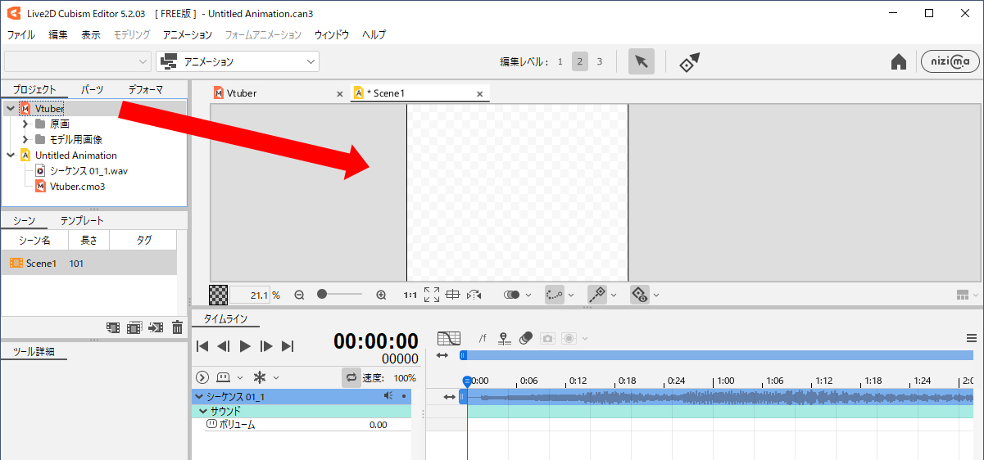This screenshot has width=984, height=460.
Task: Select the arrow selection tool
Action: pos(642,62)
